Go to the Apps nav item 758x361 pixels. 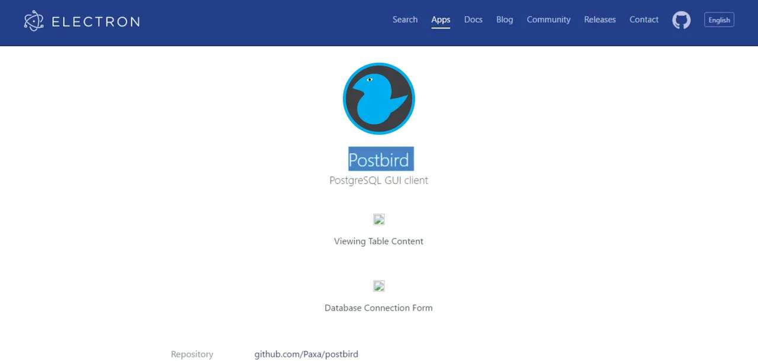(441, 20)
